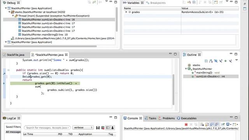249x140 pixels.
Task: Click the Time column header in LogCat
Action: (42, 134)
